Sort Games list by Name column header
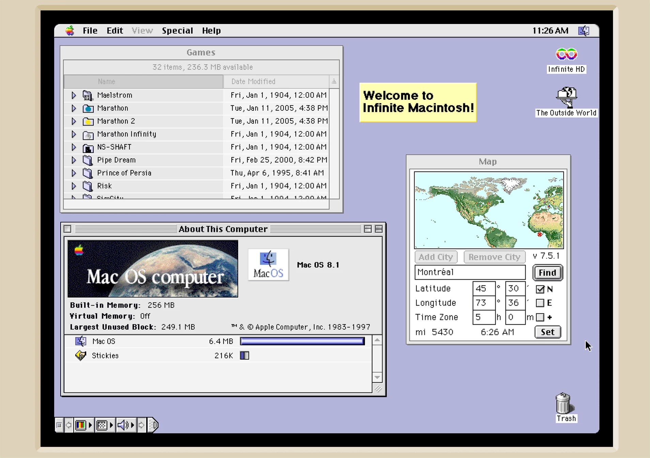This screenshot has height=458, width=650. (x=143, y=82)
